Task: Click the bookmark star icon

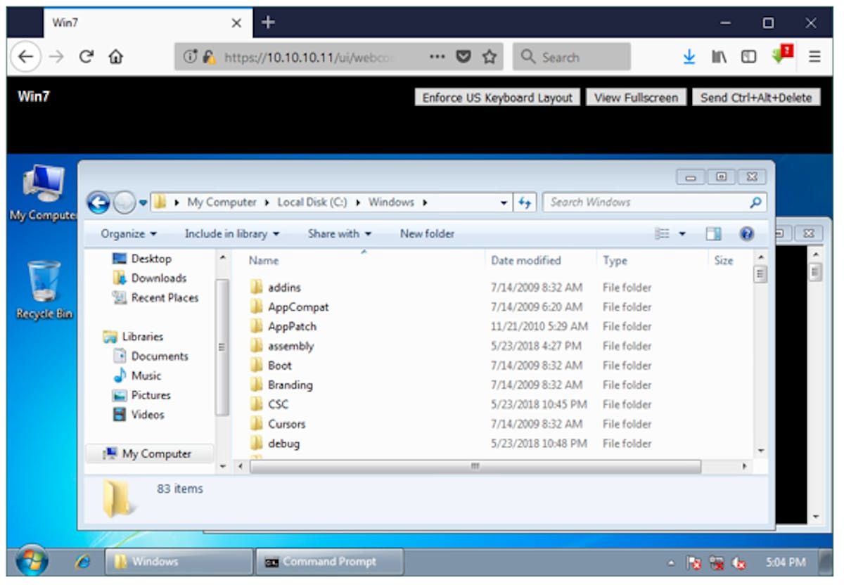Action: (490, 58)
